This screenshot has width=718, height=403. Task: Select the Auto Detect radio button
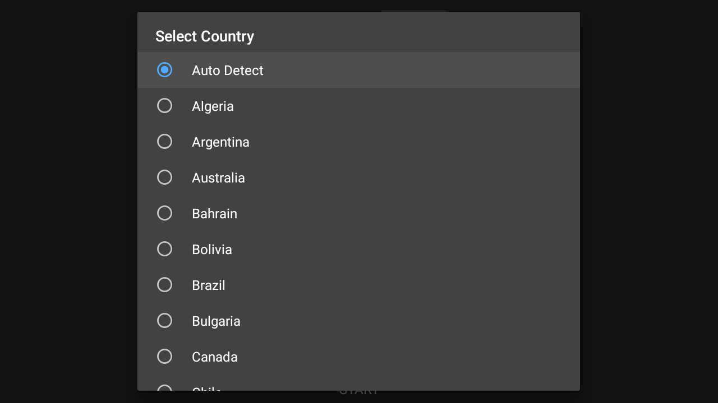coord(164,70)
